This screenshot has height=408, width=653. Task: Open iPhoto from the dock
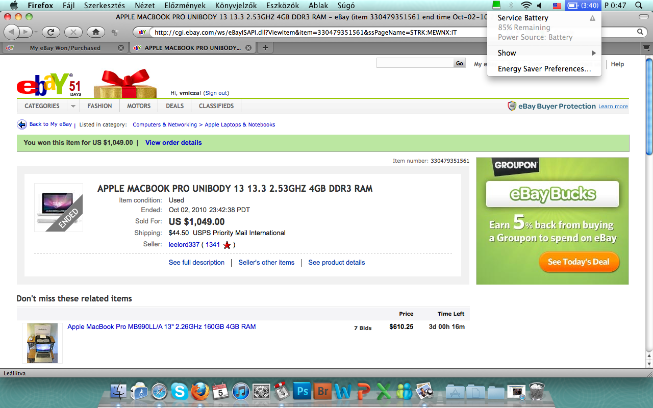pyautogui.click(x=425, y=392)
